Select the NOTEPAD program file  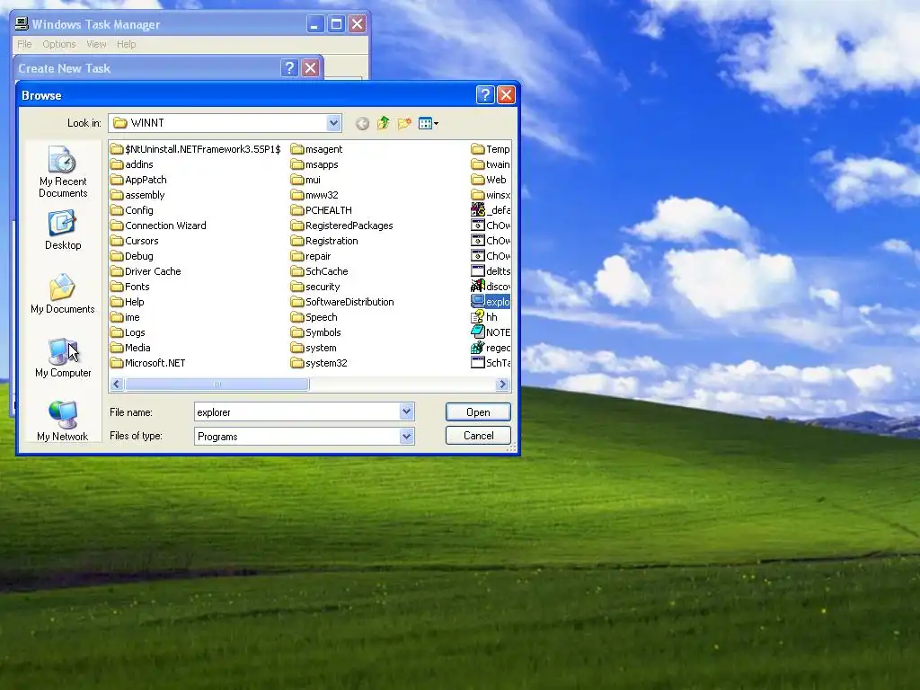click(x=491, y=332)
